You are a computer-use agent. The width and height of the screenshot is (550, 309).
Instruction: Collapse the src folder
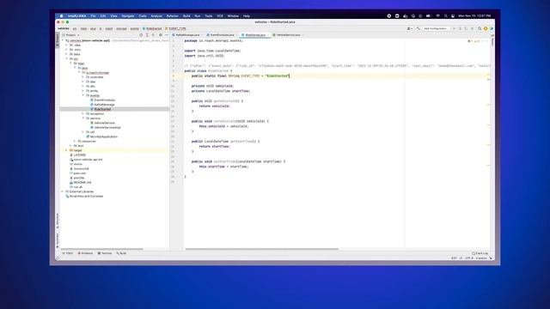point(67,59)
